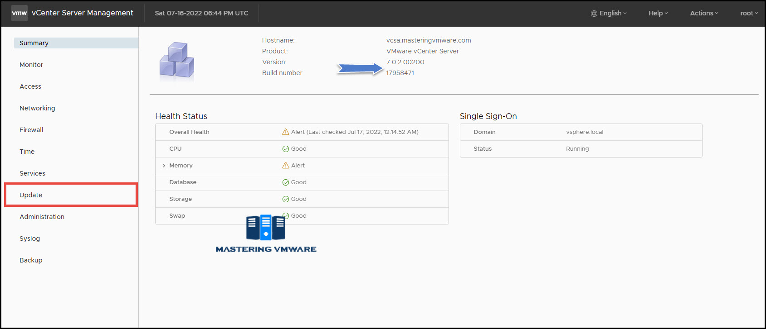
Task: Click the Health Status heading
Action: (181, 116)
